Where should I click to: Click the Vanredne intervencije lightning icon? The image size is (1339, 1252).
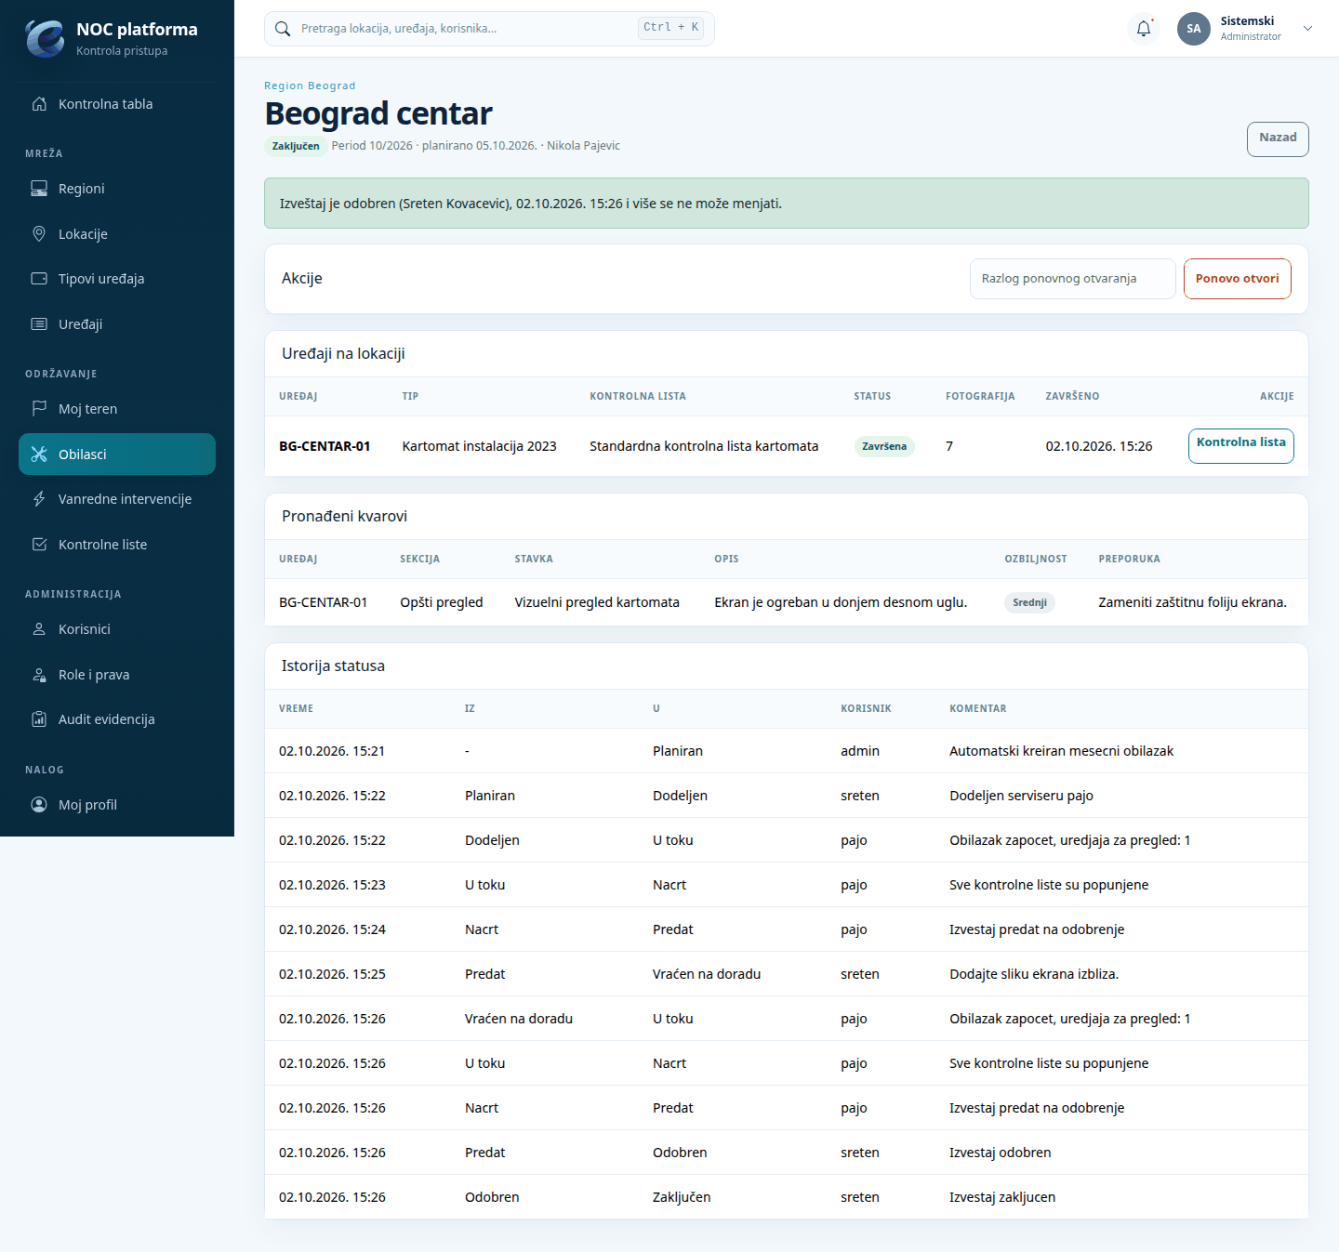click(x=39, y=499)
